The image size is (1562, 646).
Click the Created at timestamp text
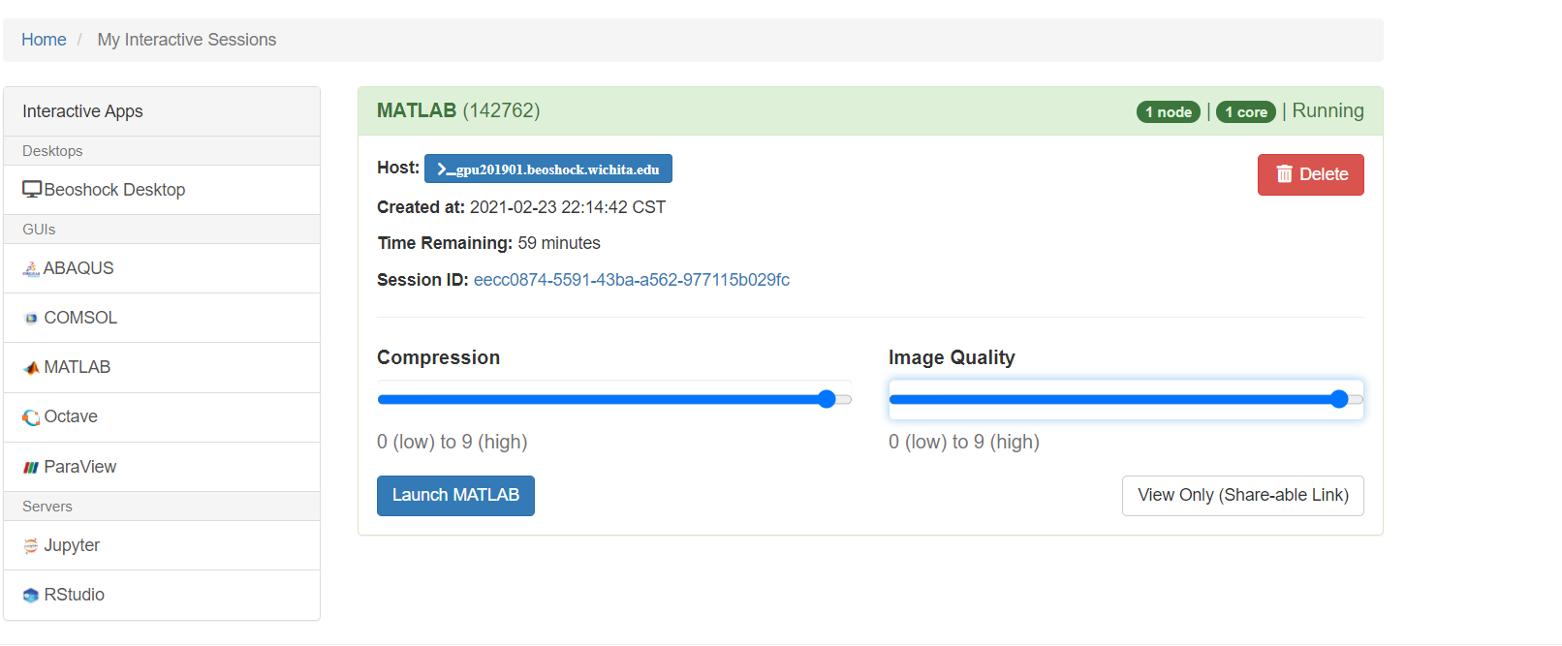point(521,207)
